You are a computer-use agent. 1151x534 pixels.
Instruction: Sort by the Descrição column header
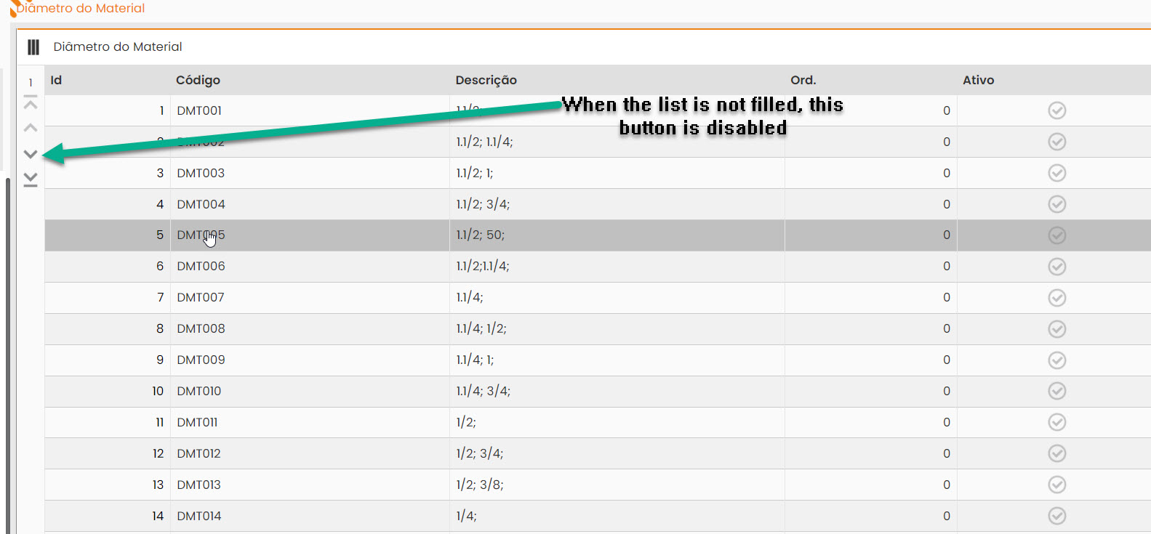tap(486, 80)
